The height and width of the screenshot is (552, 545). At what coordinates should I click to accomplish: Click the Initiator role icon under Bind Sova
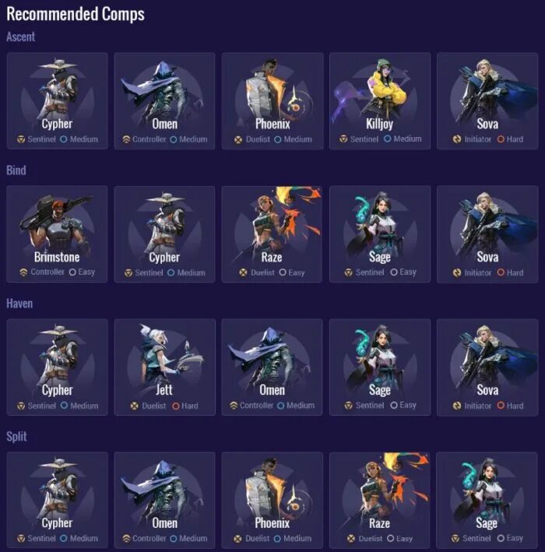pos(456,272)
